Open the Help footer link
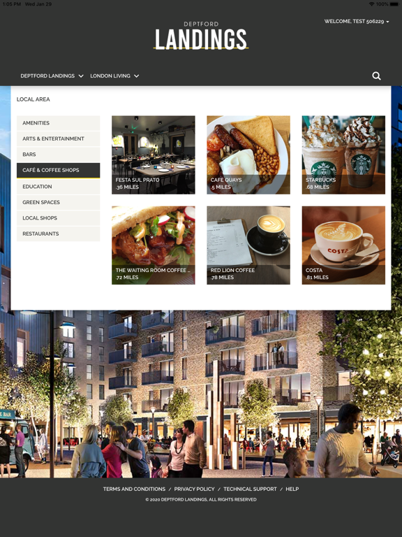This screenshot has width=402, height=537. [x=292, y=489]
